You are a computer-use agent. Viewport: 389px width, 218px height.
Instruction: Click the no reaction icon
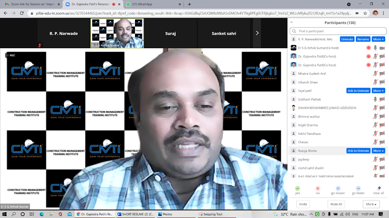pos(318,189)
